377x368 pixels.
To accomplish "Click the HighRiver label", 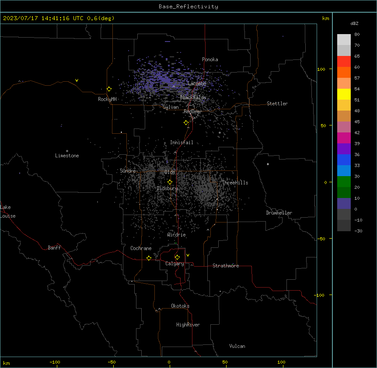I will tap(188, 325).
